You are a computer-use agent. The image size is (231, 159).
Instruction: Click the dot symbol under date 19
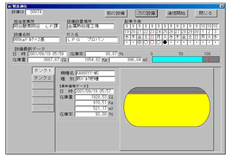(x=127, y=43)
